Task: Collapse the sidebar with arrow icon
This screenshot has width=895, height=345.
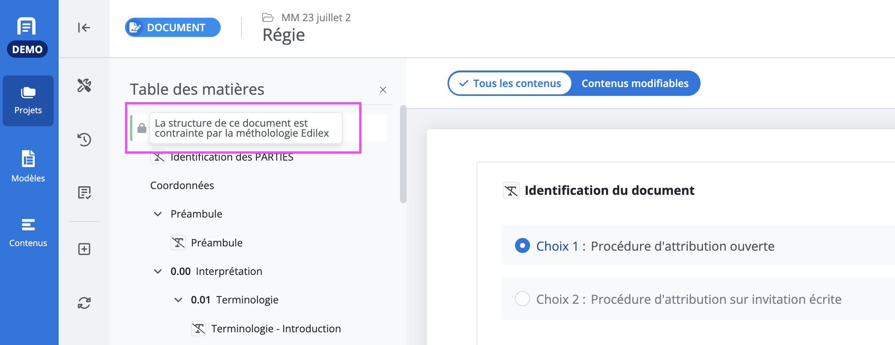Action: click(x=84, y=28)
